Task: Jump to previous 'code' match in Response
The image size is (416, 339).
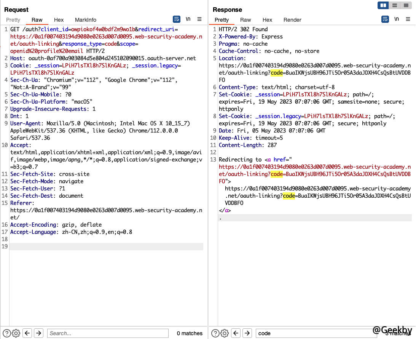Action: [x=236, y=333]
